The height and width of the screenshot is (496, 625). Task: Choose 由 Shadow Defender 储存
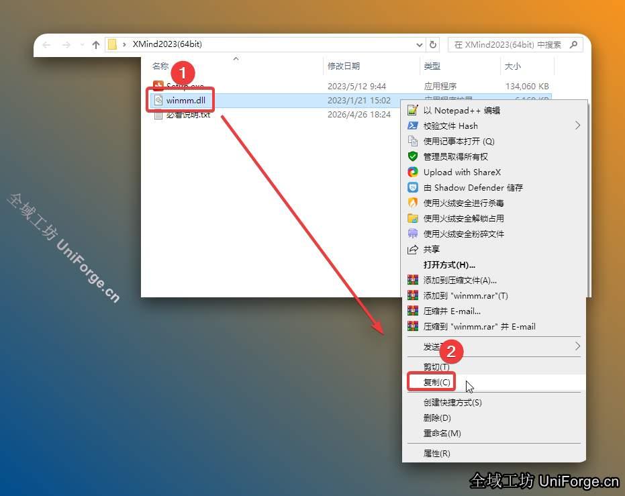[494, 188]
